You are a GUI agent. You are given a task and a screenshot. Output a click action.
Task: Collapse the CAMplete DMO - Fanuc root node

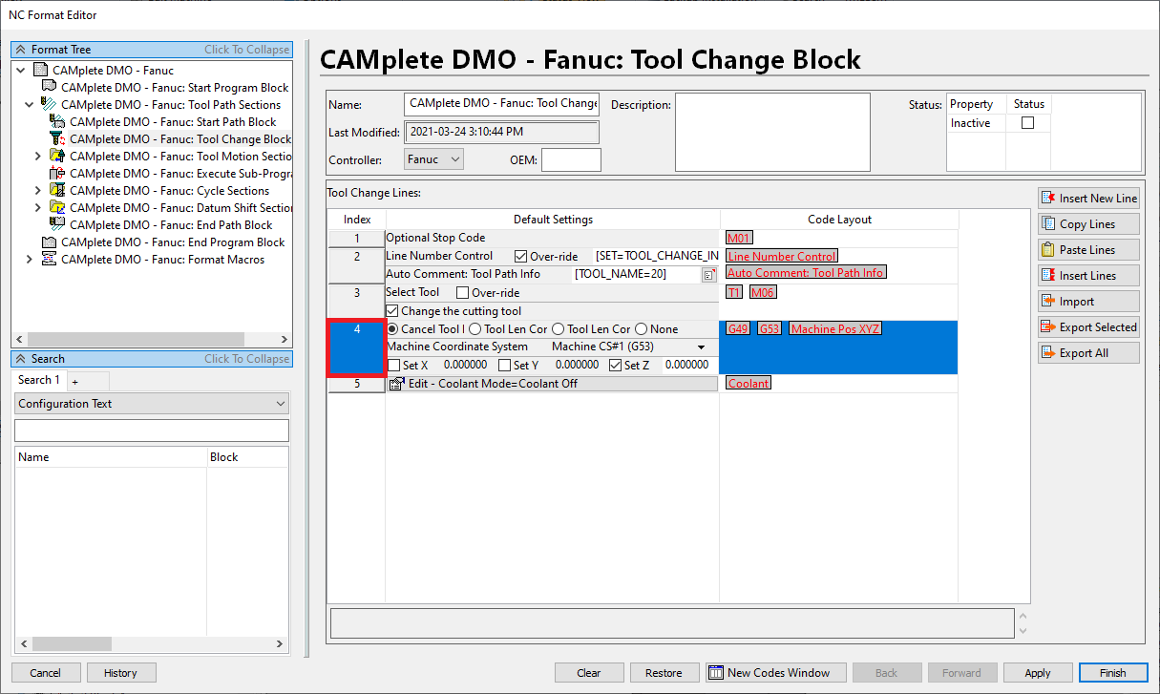click(21, 70)
